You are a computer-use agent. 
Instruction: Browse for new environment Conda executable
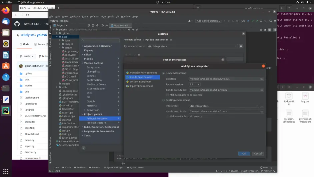[x=262, y=90]
